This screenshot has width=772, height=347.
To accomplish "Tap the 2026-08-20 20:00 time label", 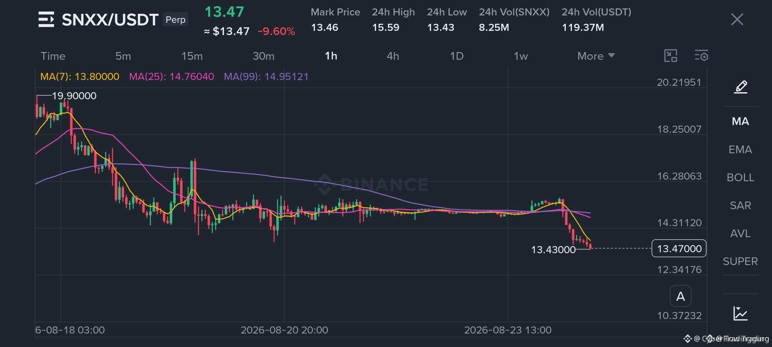I will (x=284, y=330).
